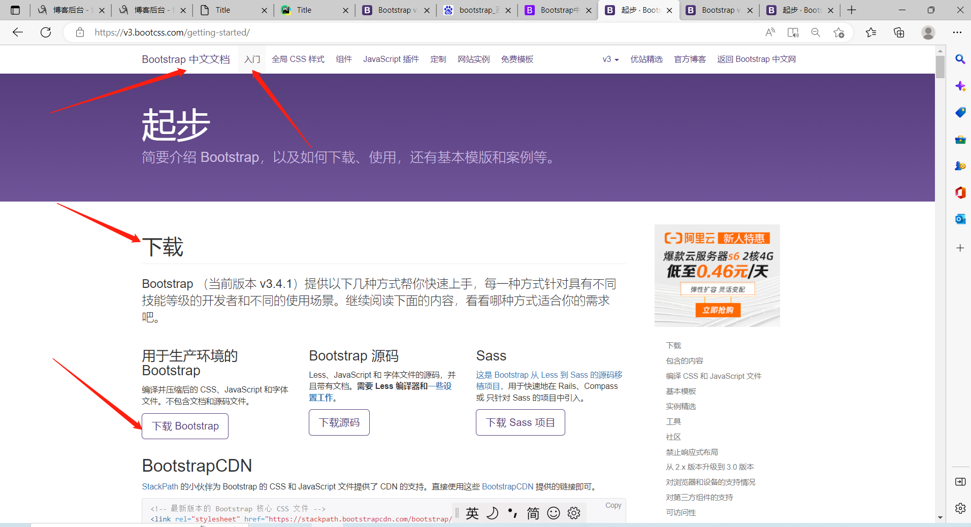Toggle IME punctuation mode button

(x=513, y=513)
